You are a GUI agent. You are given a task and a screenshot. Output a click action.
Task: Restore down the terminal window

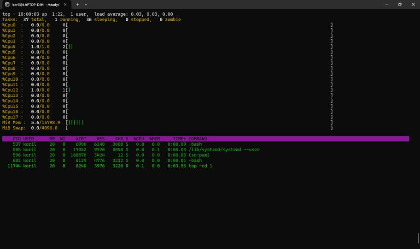coord(400,5)
